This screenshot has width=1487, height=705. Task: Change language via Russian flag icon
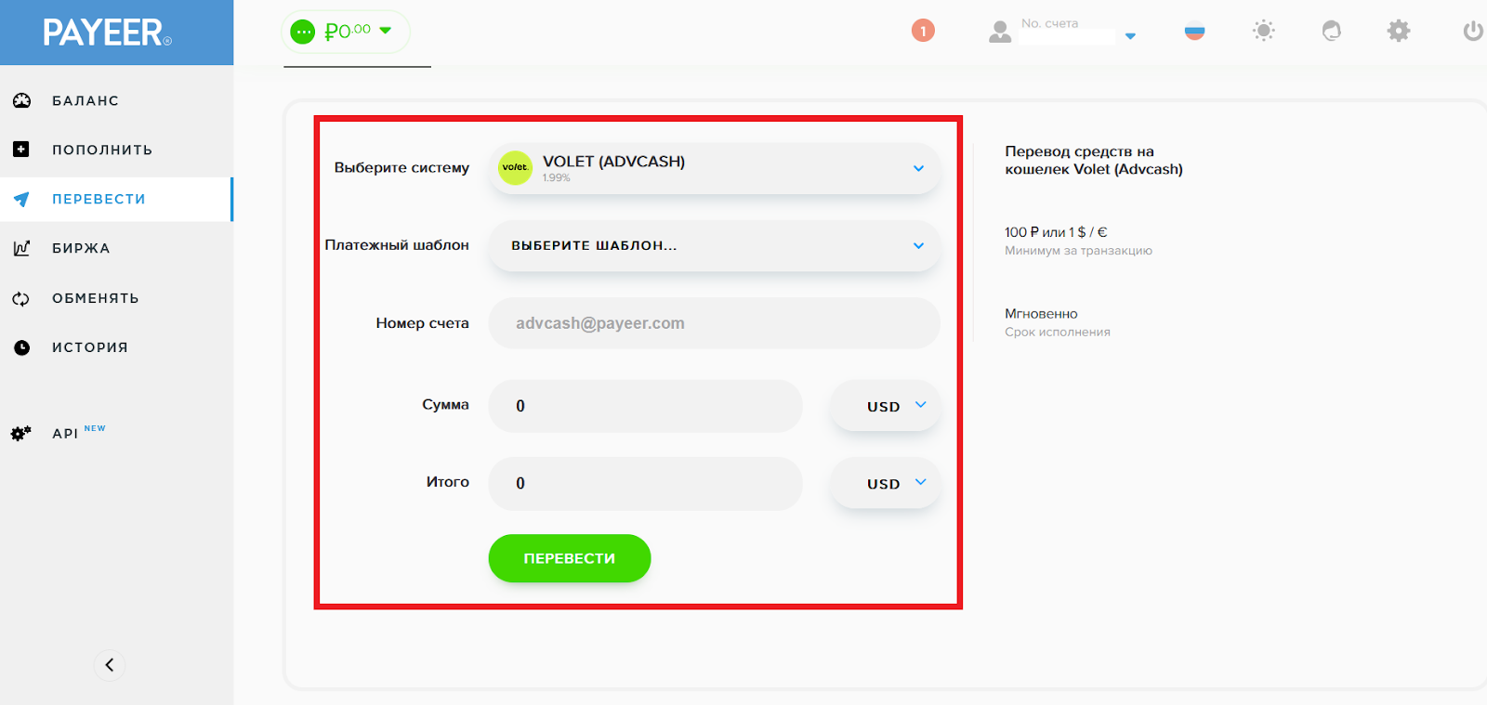(1195, 31)
